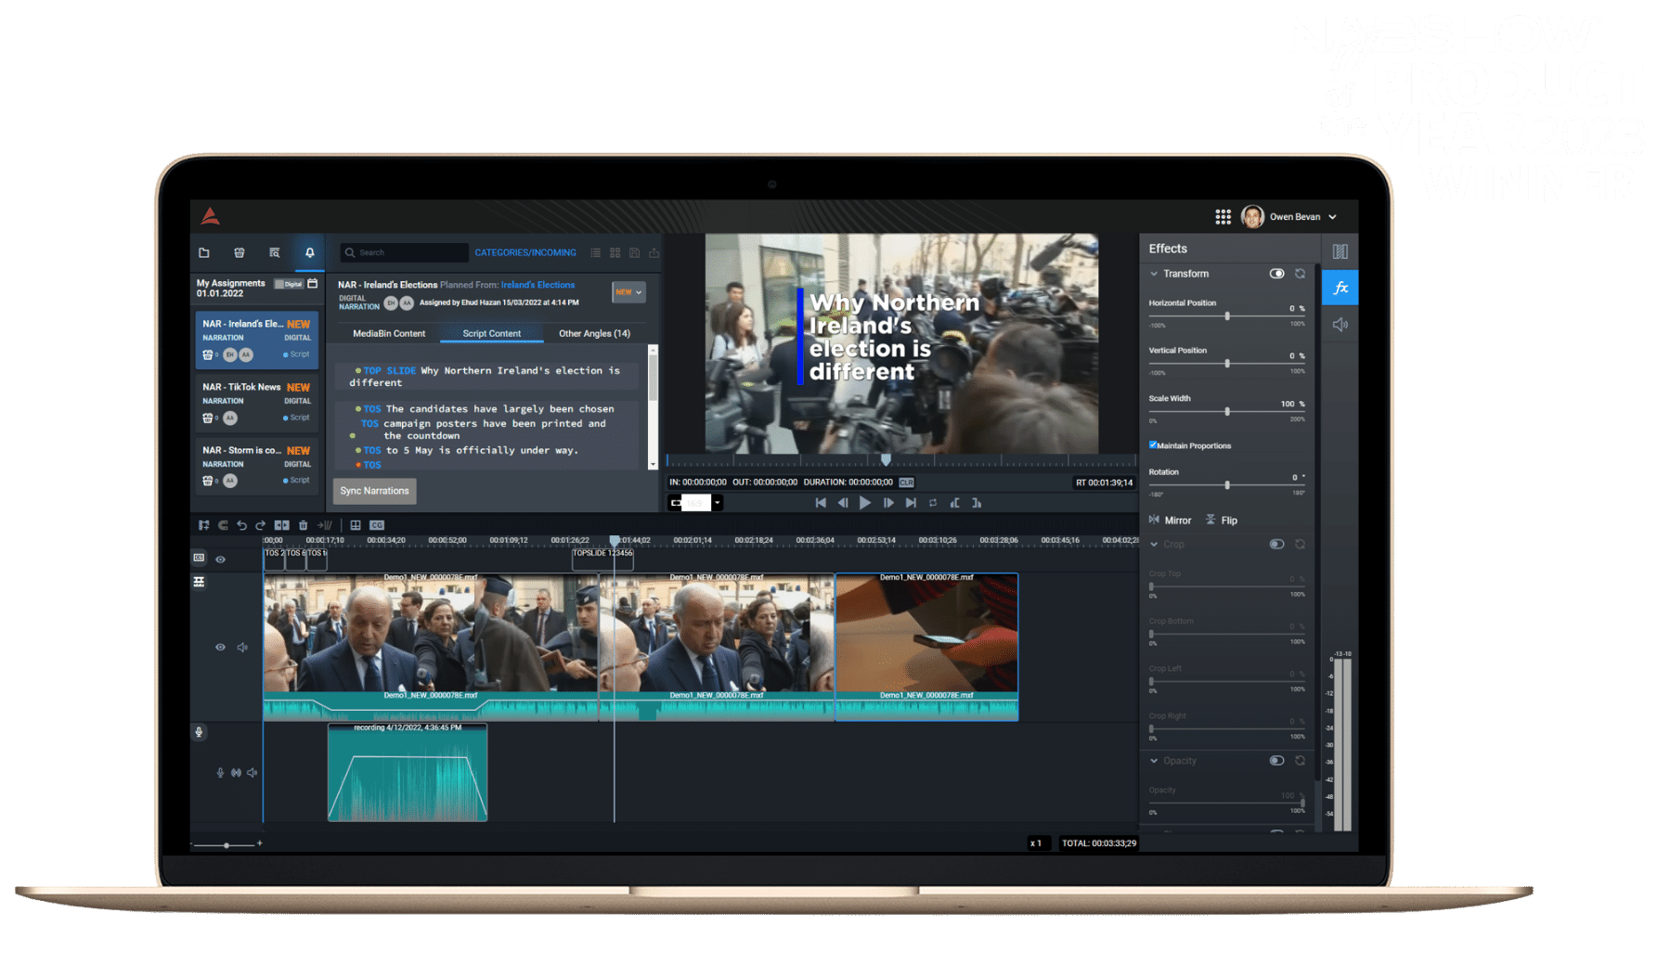Image resolution: width=1671 pixels, height=965 pixels.
Task: Uncheck Maintain Proportions checkbox
Action: coord(1153,445)
